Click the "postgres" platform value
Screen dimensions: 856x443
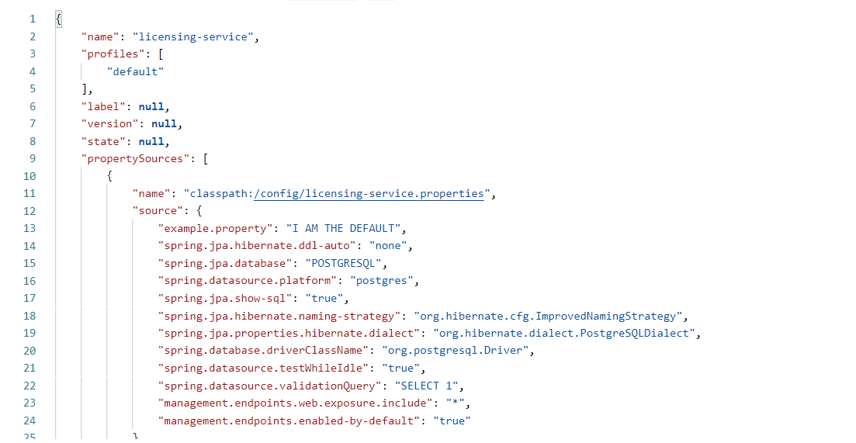(382, 281)
